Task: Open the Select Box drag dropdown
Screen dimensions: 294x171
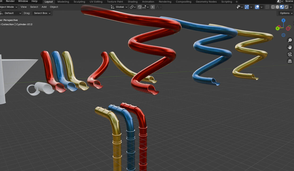Action: 42,13
